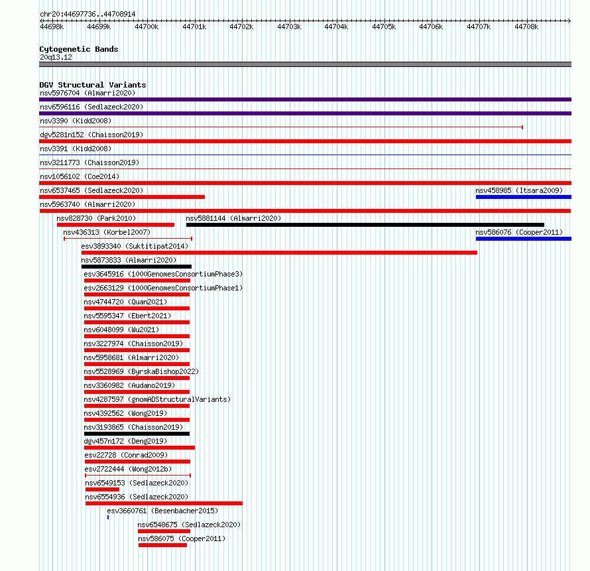
Task: Select the thin red line under esv2722444
Action: [x=138, y=476]
